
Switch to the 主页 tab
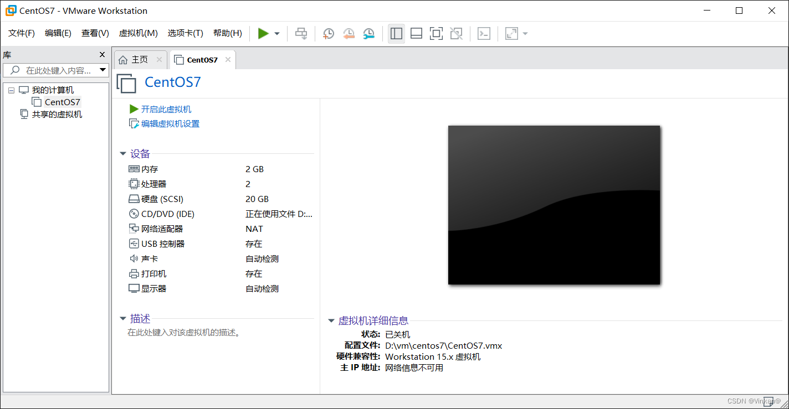coord(140,59)
